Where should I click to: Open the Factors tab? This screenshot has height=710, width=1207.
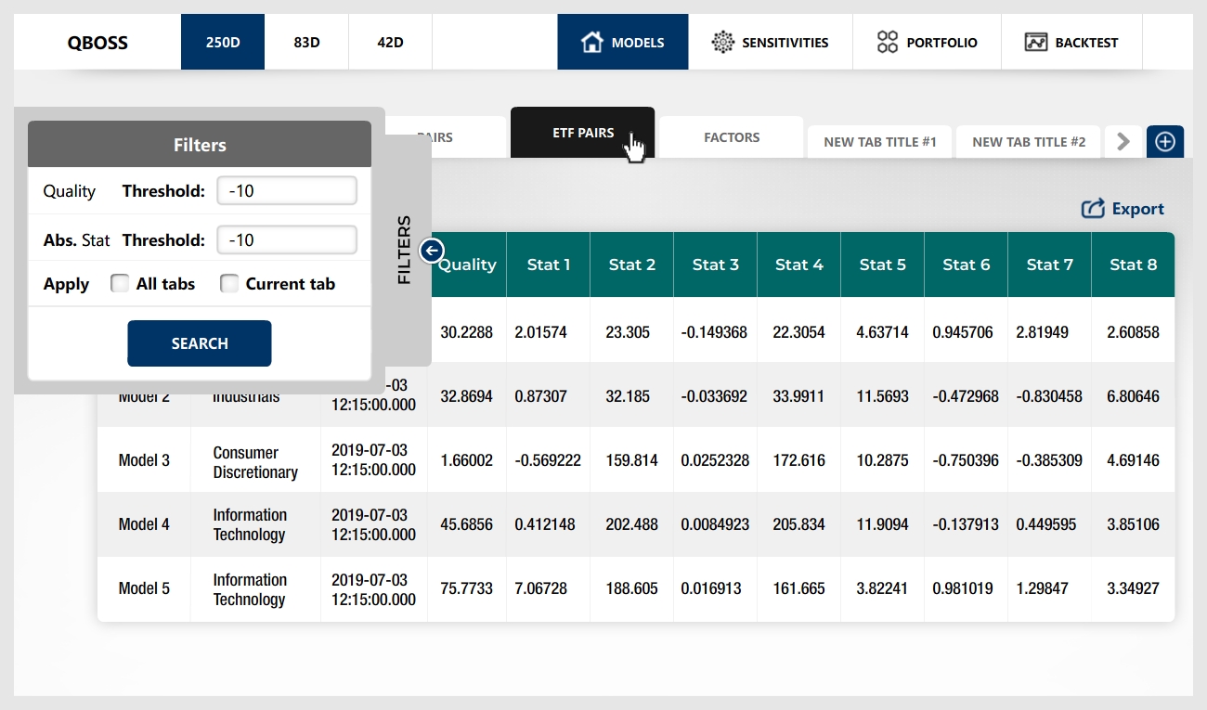(x=732, y=137)
